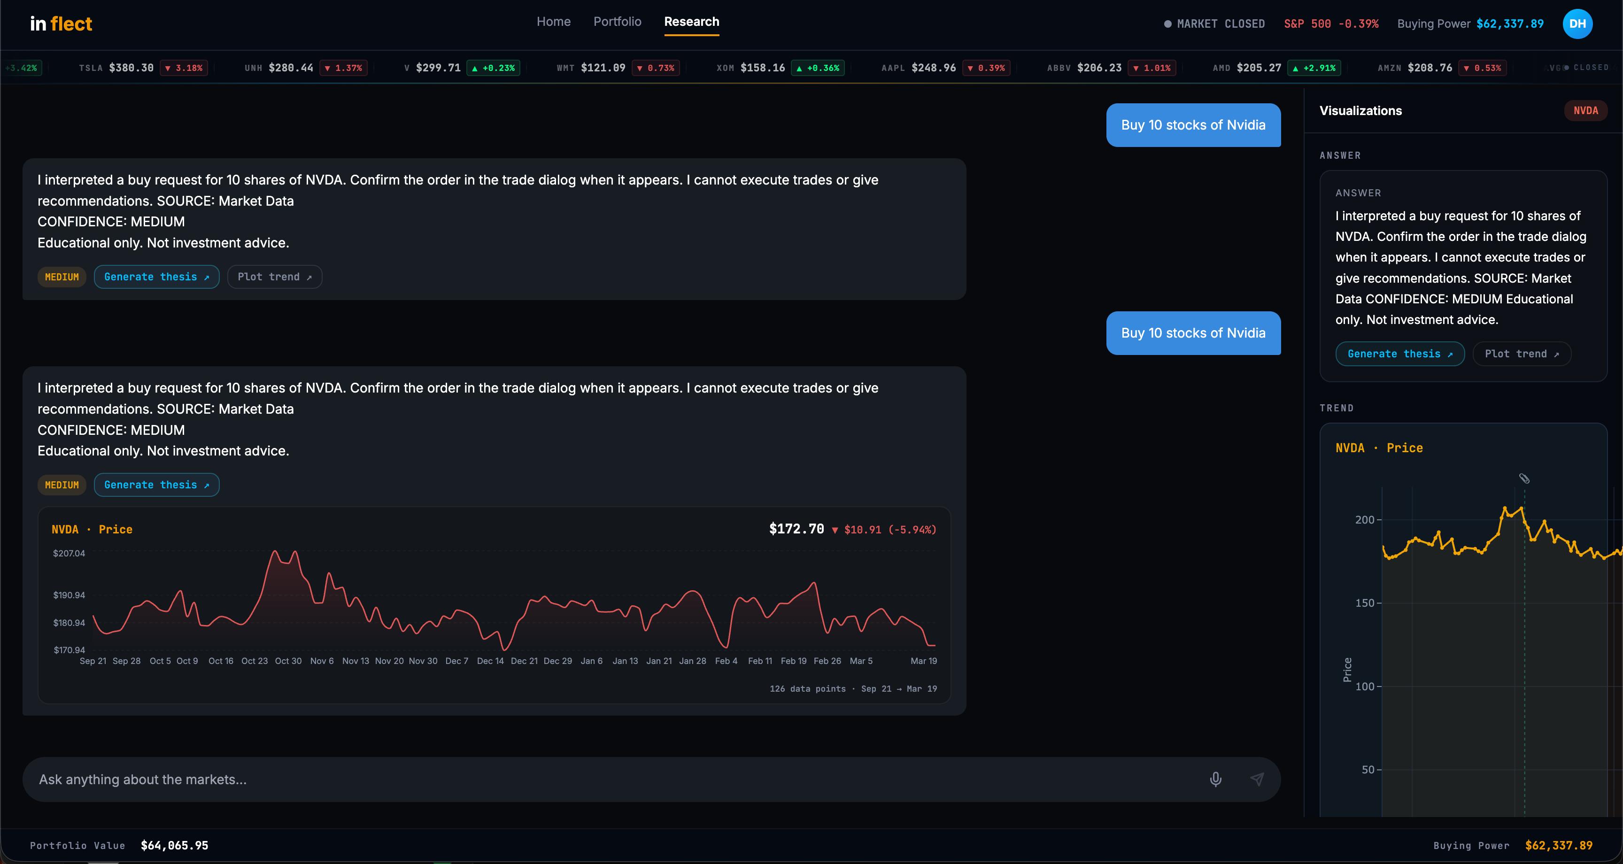Viewport: 1623px width, 864px height.
Task: Open the DH user profile avatar
Action: 1577,24
